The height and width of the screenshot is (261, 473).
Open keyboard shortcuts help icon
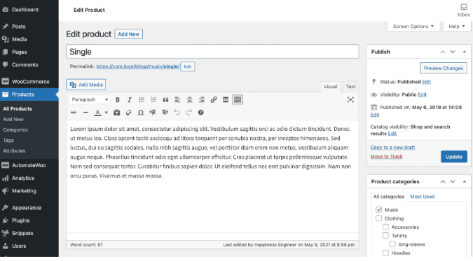(200, 113)
